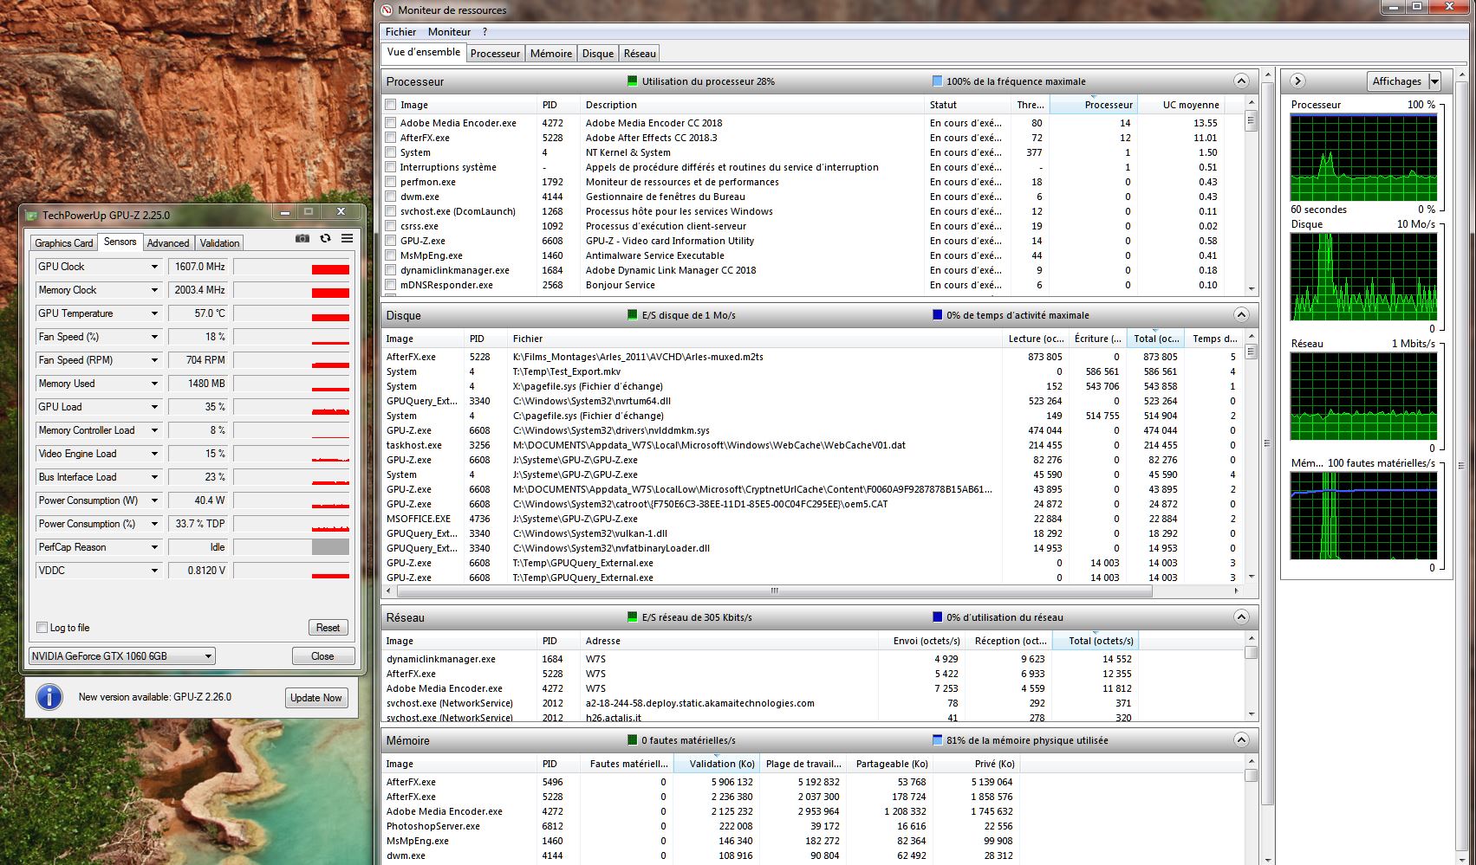Click the blue info icon in update notice
The image size is (1476, 865).
click(x=49, y=696)
